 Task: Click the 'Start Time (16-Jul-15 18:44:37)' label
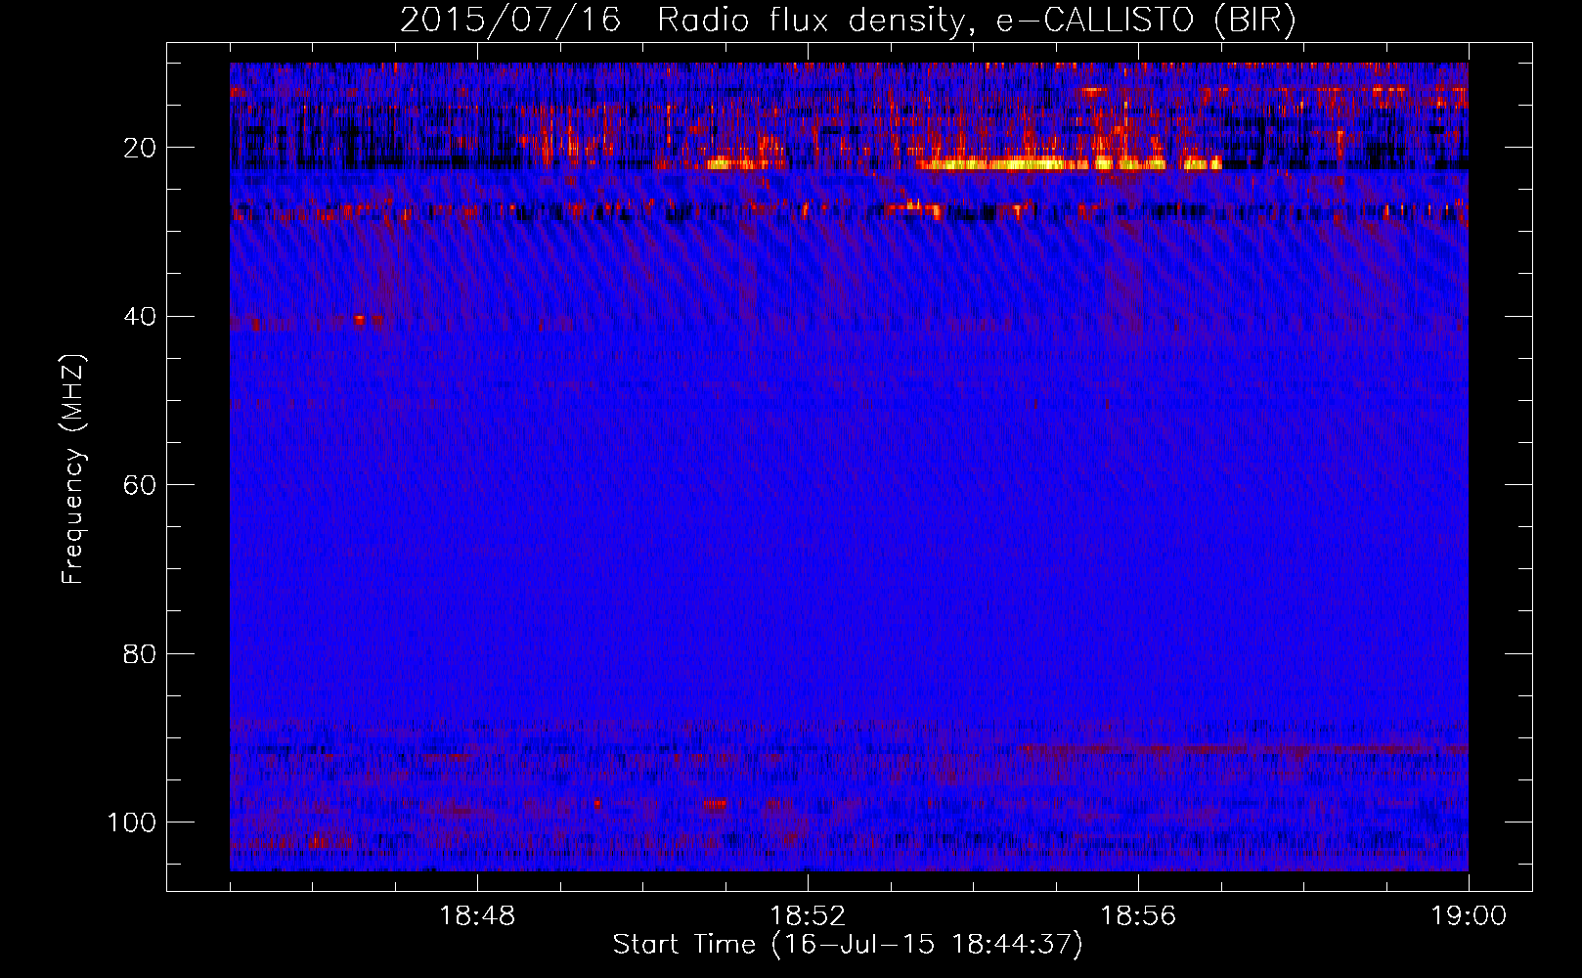click(x=848, y=945)
